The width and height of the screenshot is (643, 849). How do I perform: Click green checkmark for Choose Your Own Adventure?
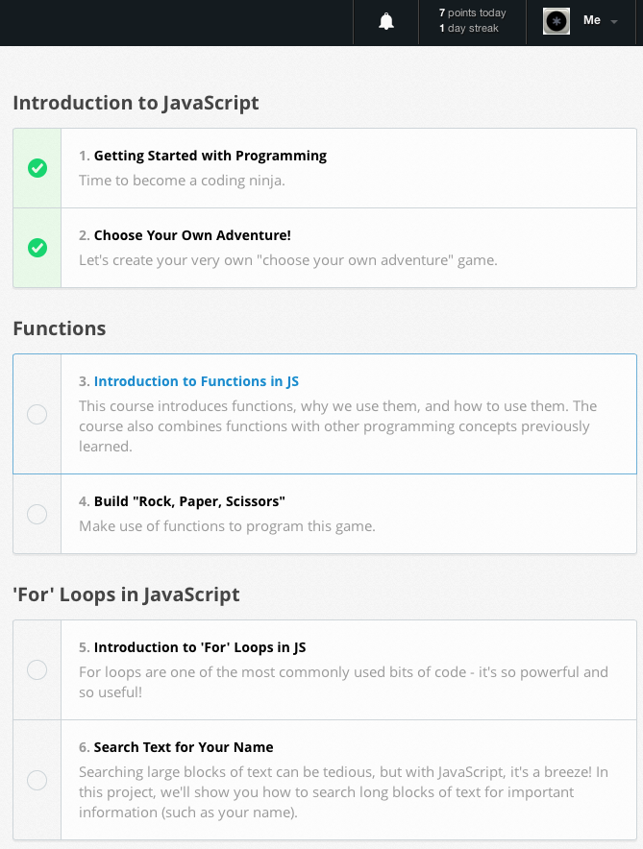pos(37,248)
